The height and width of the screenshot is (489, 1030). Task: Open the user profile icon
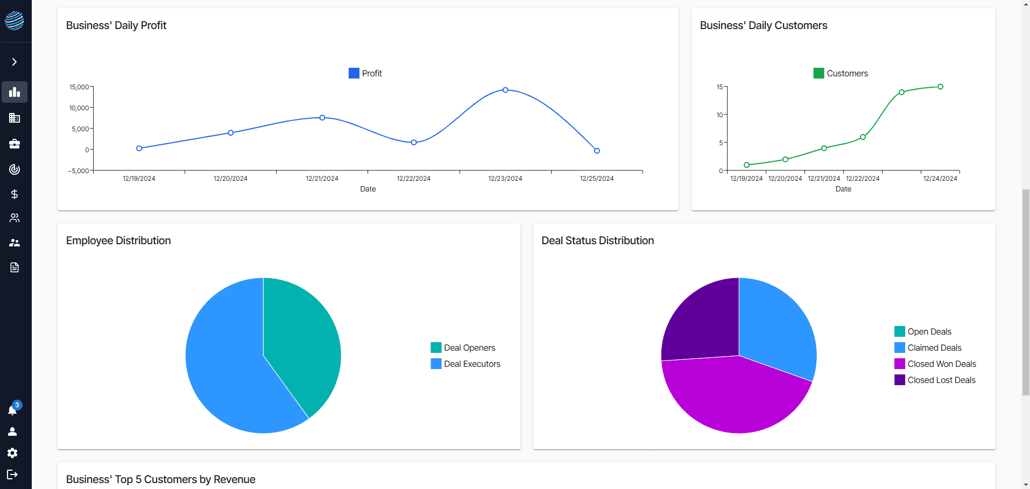[12, 431]
